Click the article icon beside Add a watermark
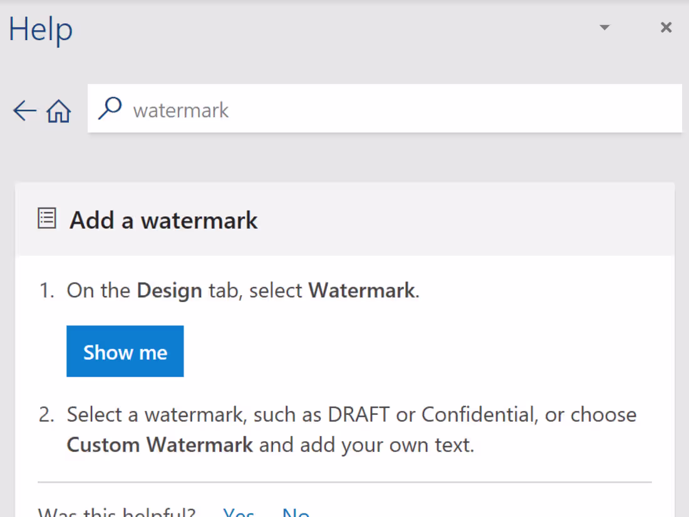Screen dimensions: 689x517 click(x=47, y=219)
